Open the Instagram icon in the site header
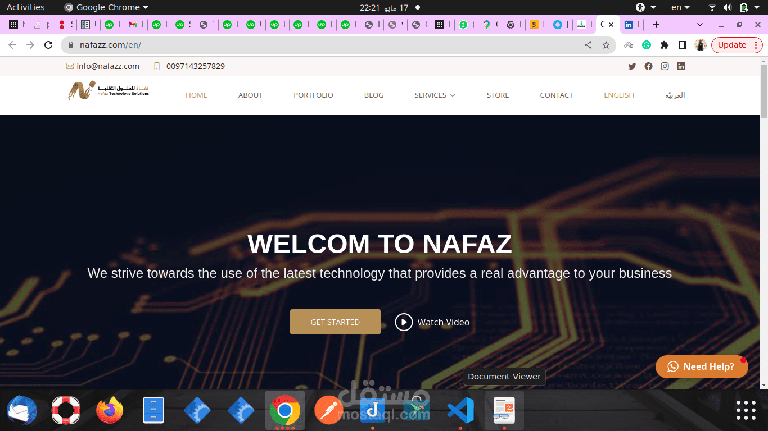768x431 pixels. [x=665, y=66]
